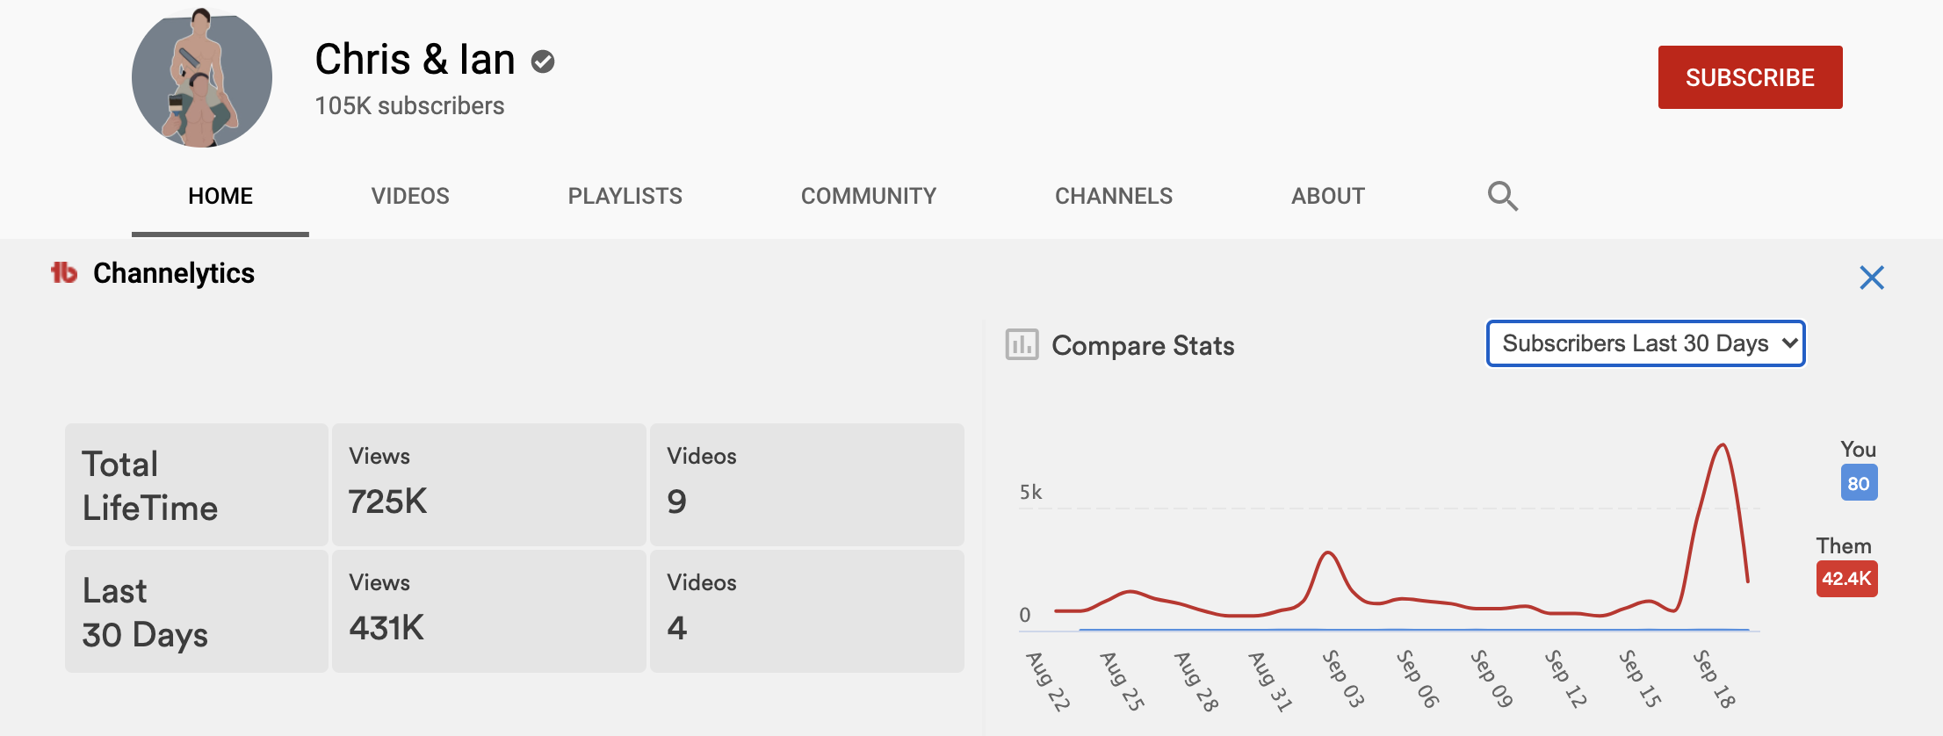Click the Chris & Ian channel name
This screenshot has width=1943, height=736.
click(x=415, y=60)
